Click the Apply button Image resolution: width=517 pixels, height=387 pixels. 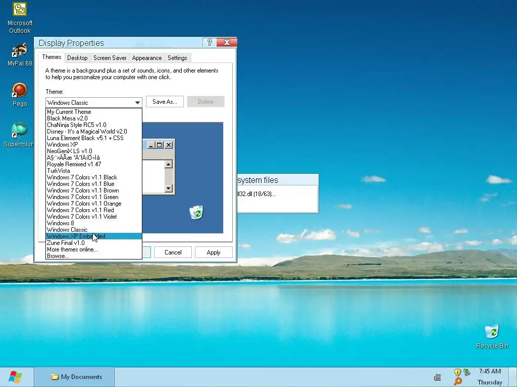click(214, 252)
